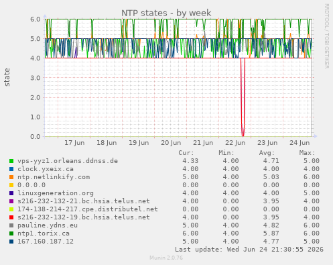333x265 pixels.
Task: Select the 174-138-214-217.cpe.distributel.net label
Action: click(88, 209)
